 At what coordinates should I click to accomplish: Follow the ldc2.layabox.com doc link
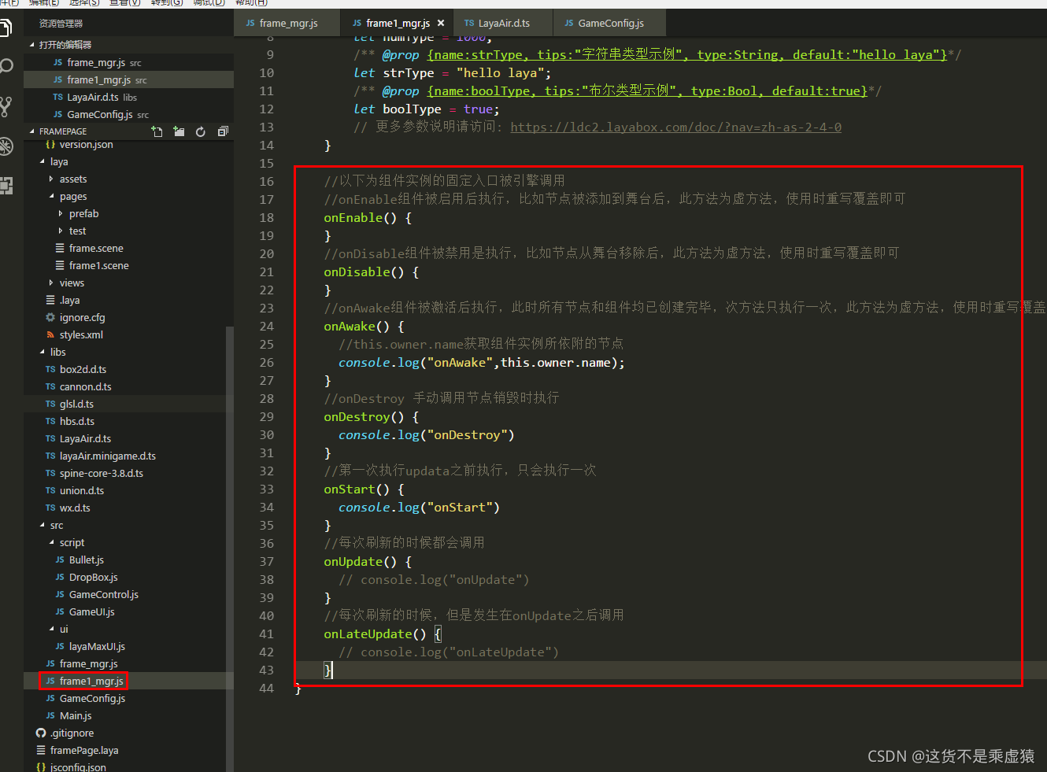tap(675, 127)
